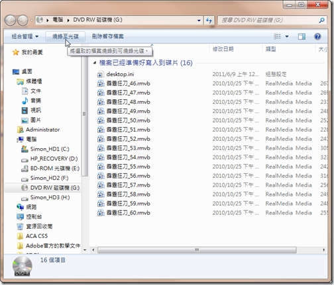
Task: Select file 霹靂狂刀_46.rmvb
Action: [x=124, y=83]
